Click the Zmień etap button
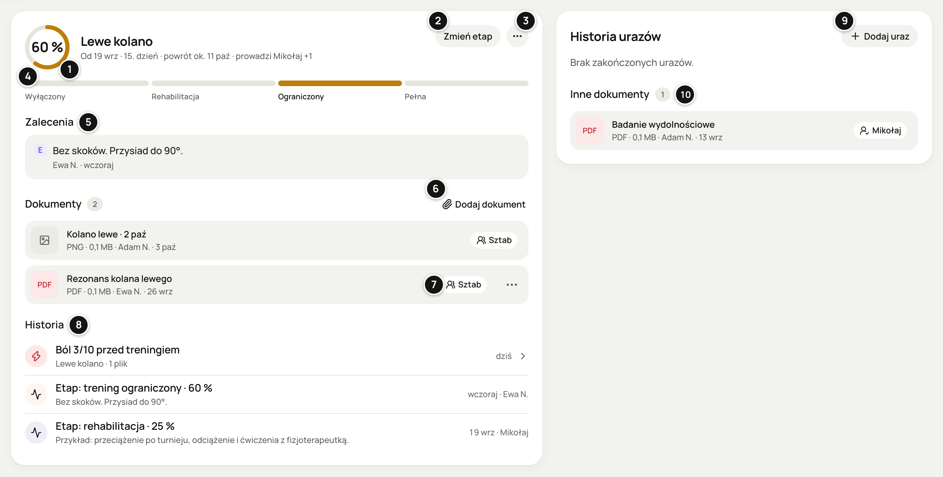This screenshot has width=943, height=477. (x=467, y=36)
